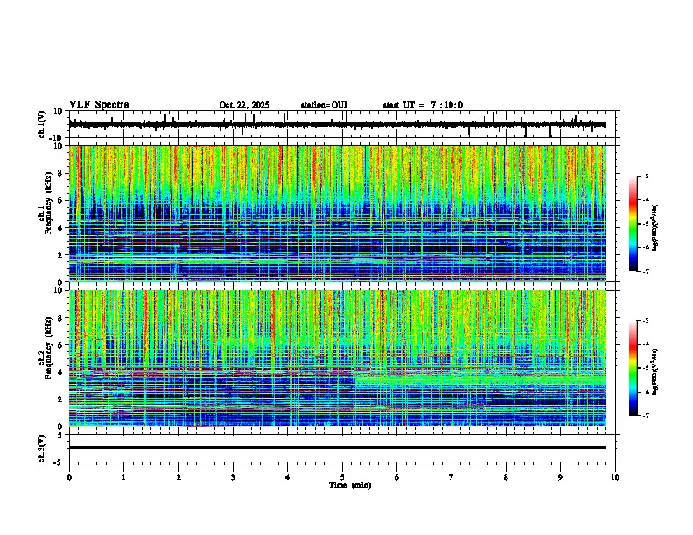Viewport: 693px width, 535px height.
Task: Click the ch.2 colorbar gradient scale
Action: pyautogui.click(x=633, y=368)
